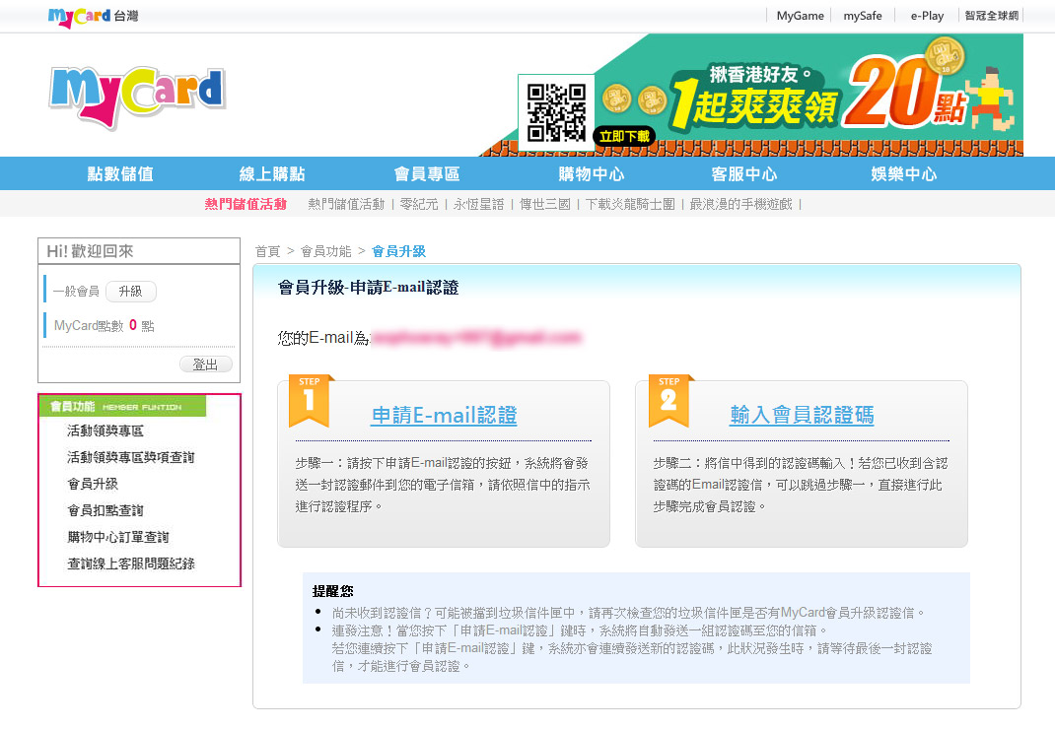
Task: Click the small MyCard 台灣 logo in top bar
Action: pos(93,17)
